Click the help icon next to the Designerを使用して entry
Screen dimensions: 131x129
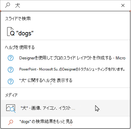pyautogui.click(x=11, y=58)
